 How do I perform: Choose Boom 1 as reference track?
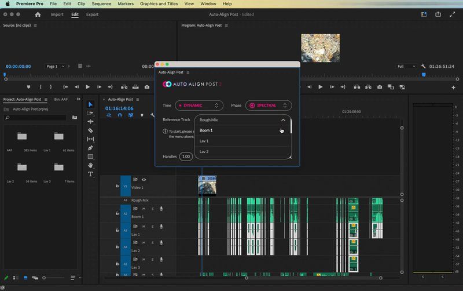click(242, 130)
